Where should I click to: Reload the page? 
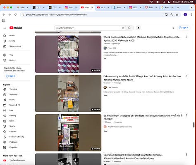click(15, 14)
